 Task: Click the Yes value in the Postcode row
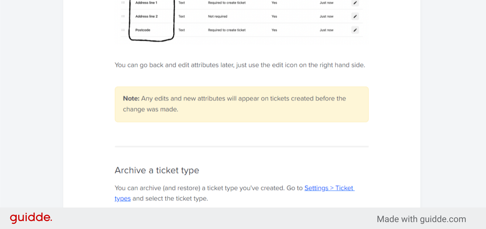(274, 30)
